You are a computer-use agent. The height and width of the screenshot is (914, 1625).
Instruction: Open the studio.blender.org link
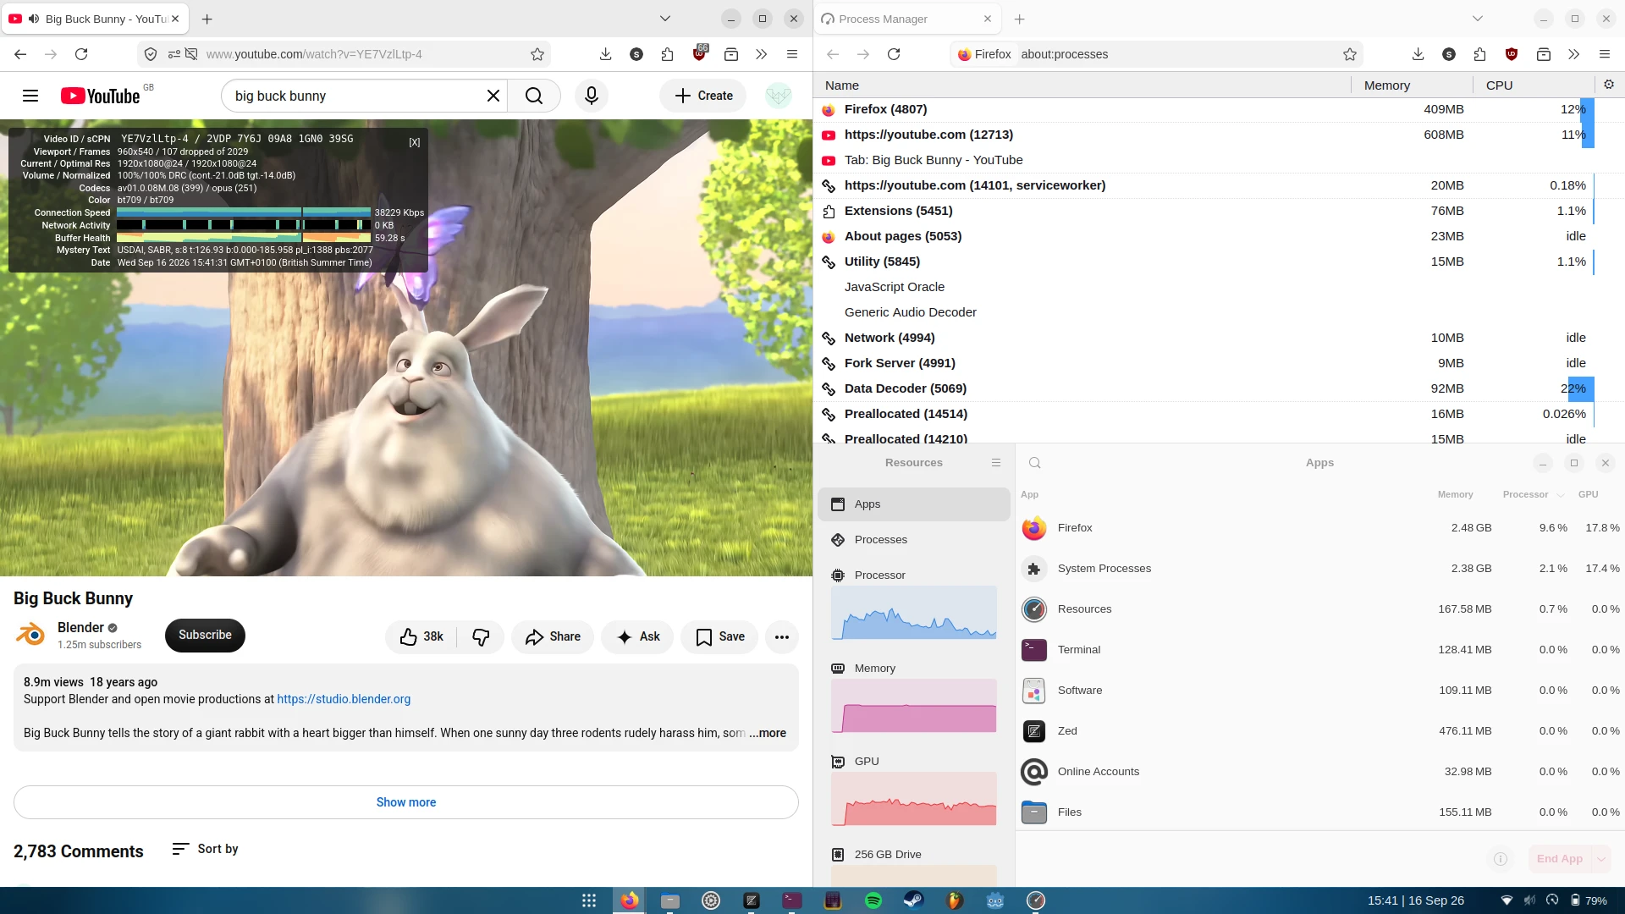[344, 699]
